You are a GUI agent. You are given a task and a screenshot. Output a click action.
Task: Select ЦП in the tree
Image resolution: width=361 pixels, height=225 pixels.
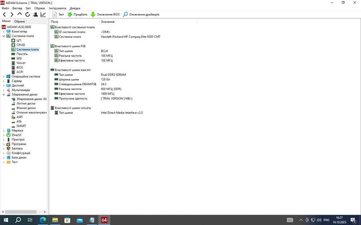tap(19, 40)
